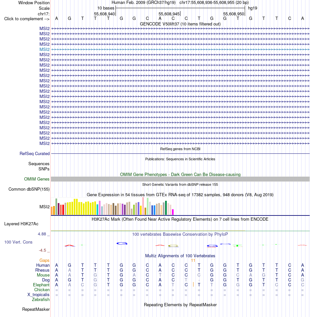
Task: Click the grey OMIM Genes item bar
Action: pos(180,179)
